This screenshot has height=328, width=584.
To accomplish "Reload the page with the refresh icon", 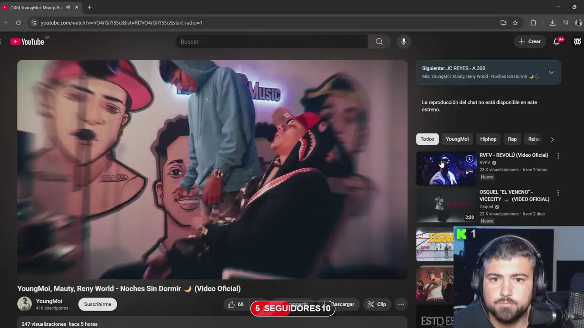I will (x=18, y=22).
